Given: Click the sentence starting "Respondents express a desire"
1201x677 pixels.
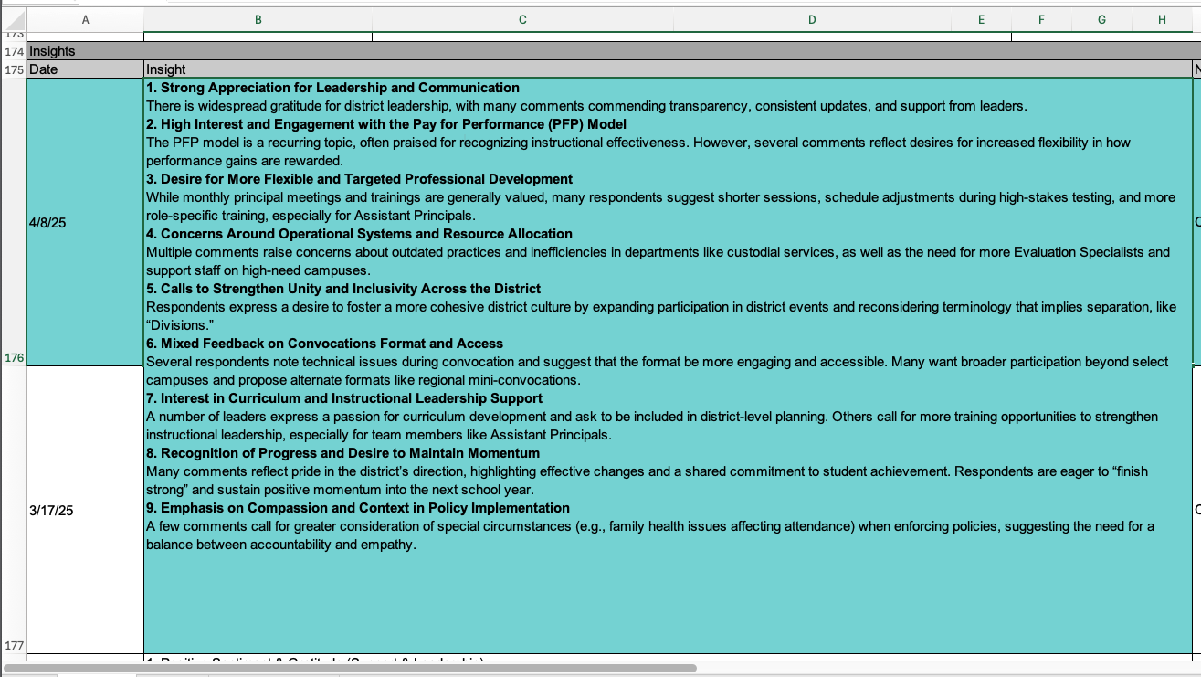Looking at the screenshot, I should coord(661,316).
